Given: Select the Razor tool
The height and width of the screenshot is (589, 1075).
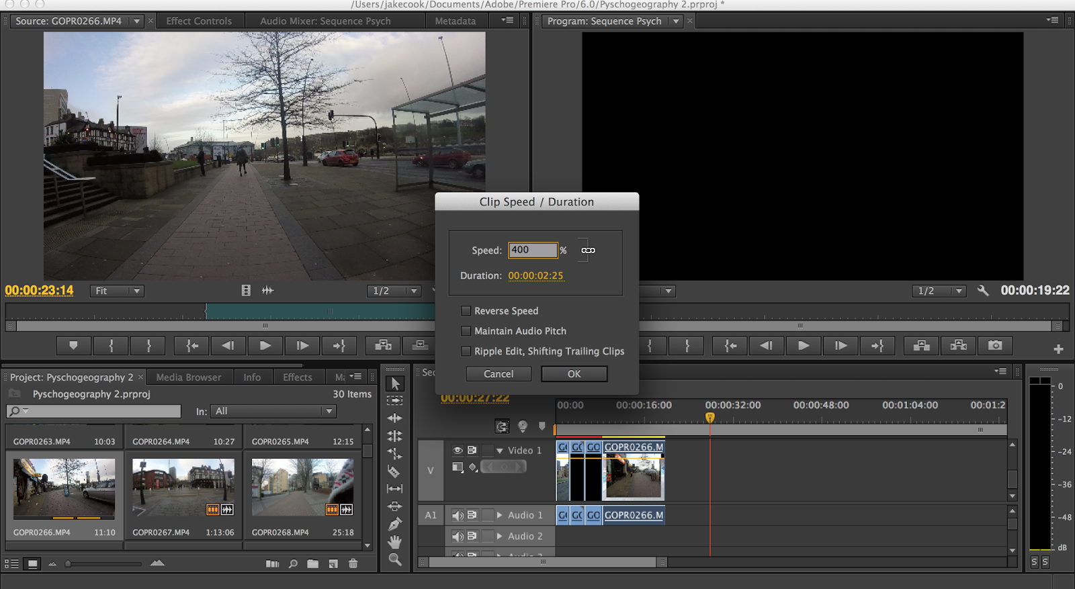Looking at the screenshot, I should click(395, 471).
